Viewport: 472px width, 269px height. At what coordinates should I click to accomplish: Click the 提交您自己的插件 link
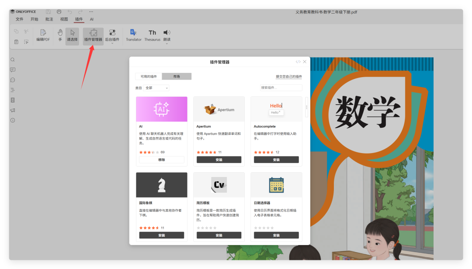click(289, 77)
